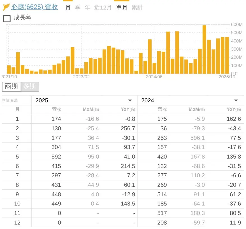Click the dropdown arrow beside 2025
The width and height of the screenshot is (246, 229).
click(x=130, y=100)
